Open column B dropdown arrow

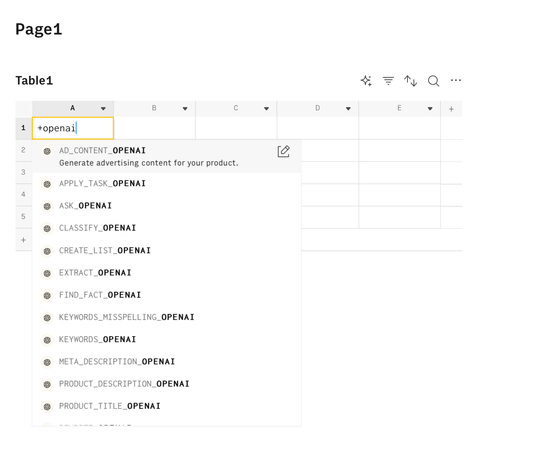click(185, 109)
